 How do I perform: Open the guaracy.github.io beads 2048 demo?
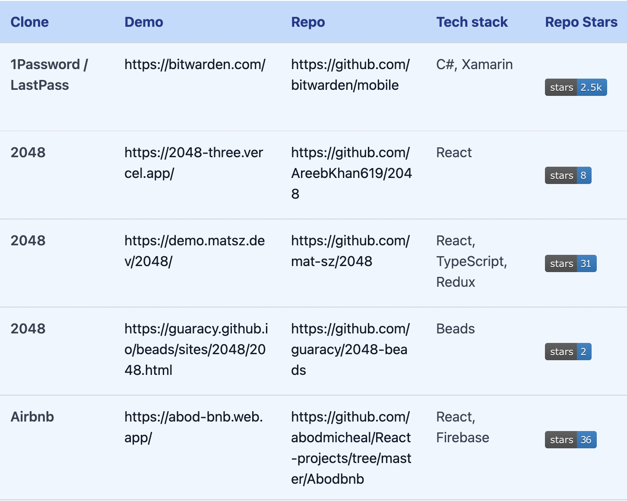click(x=196, y=349)
